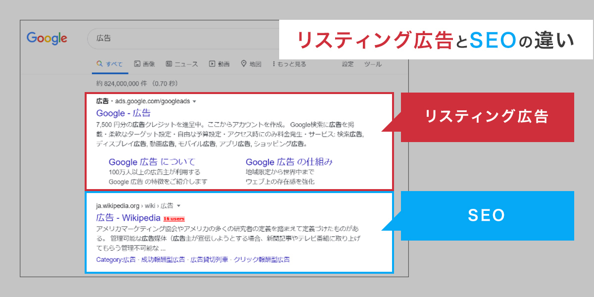Click the play icon beside 動画
This screenshot has height=297, width=594.
(x=212, y=64)
